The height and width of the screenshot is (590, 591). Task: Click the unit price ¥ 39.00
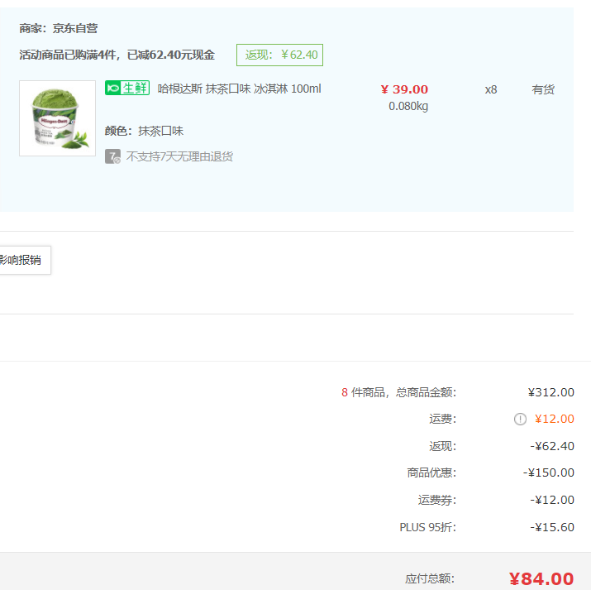(404, 89)
